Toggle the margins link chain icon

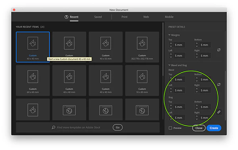[x=219, y=50]
